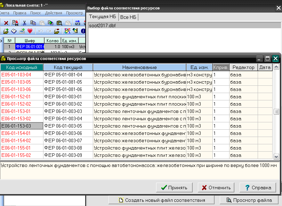282x206 pixels.
Task: Click the Код исходный column header
Action: coord(22,67)
